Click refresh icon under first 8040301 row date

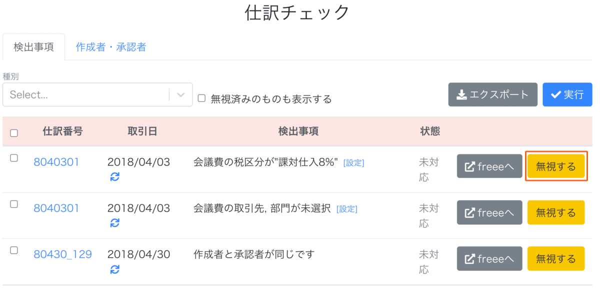point(115,176)
